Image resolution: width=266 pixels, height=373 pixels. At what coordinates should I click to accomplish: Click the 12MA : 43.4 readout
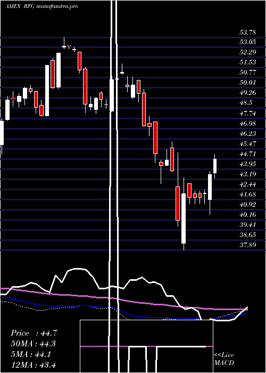pyautogui.click(x=34, y=364)
